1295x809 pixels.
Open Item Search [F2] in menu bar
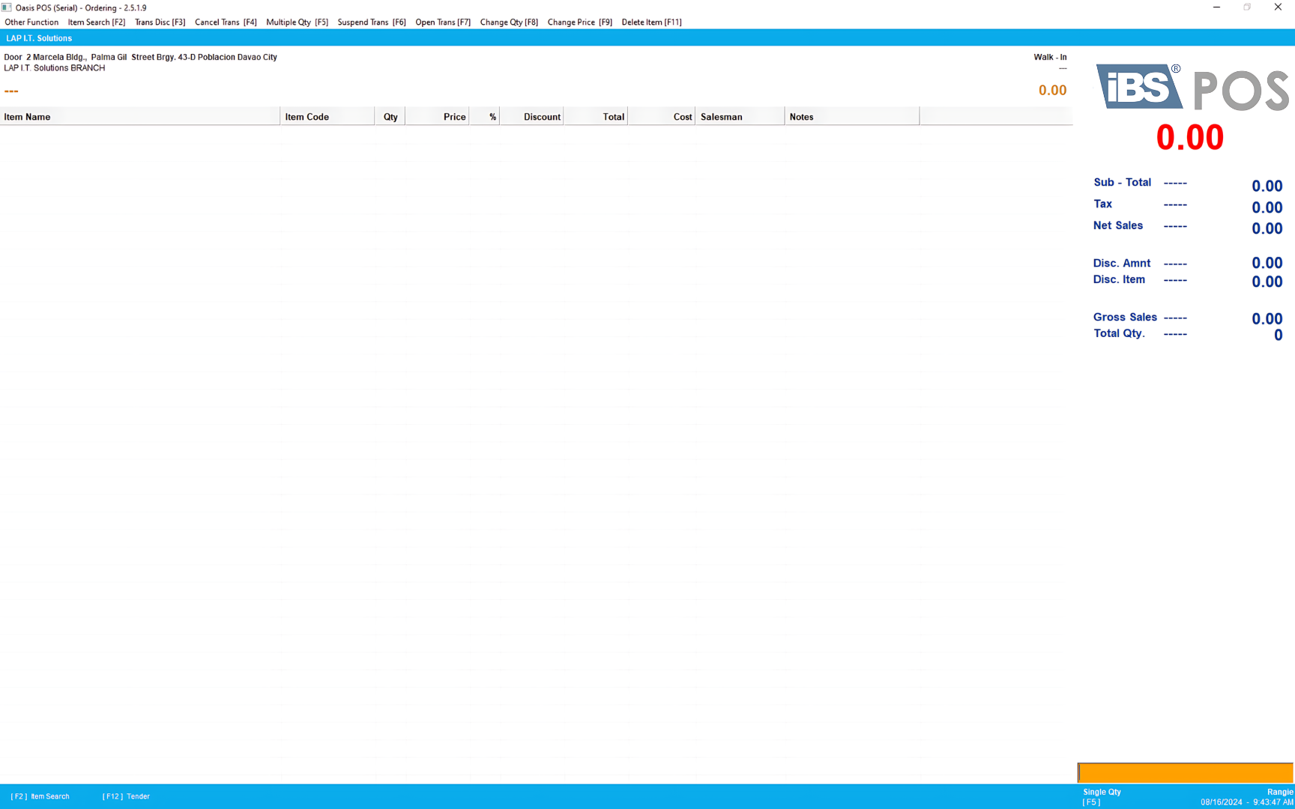click(x=96, y=22)
